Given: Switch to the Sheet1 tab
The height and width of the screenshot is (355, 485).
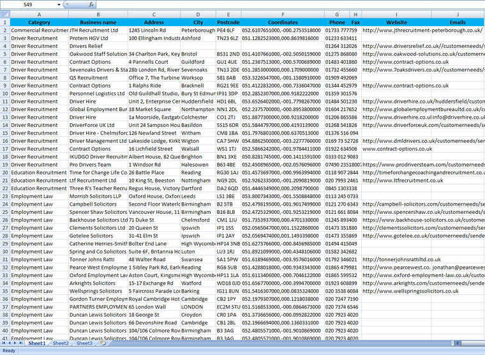Looking at the screenshot, I should pyautogui.click(x=37, y=344).
